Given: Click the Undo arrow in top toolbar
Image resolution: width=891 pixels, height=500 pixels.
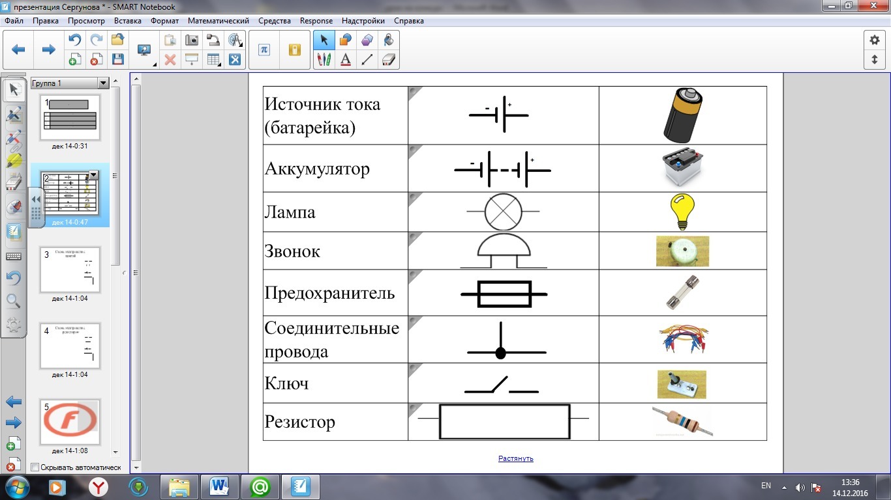Looking at the screenshot, I should [x=75, y=40].
